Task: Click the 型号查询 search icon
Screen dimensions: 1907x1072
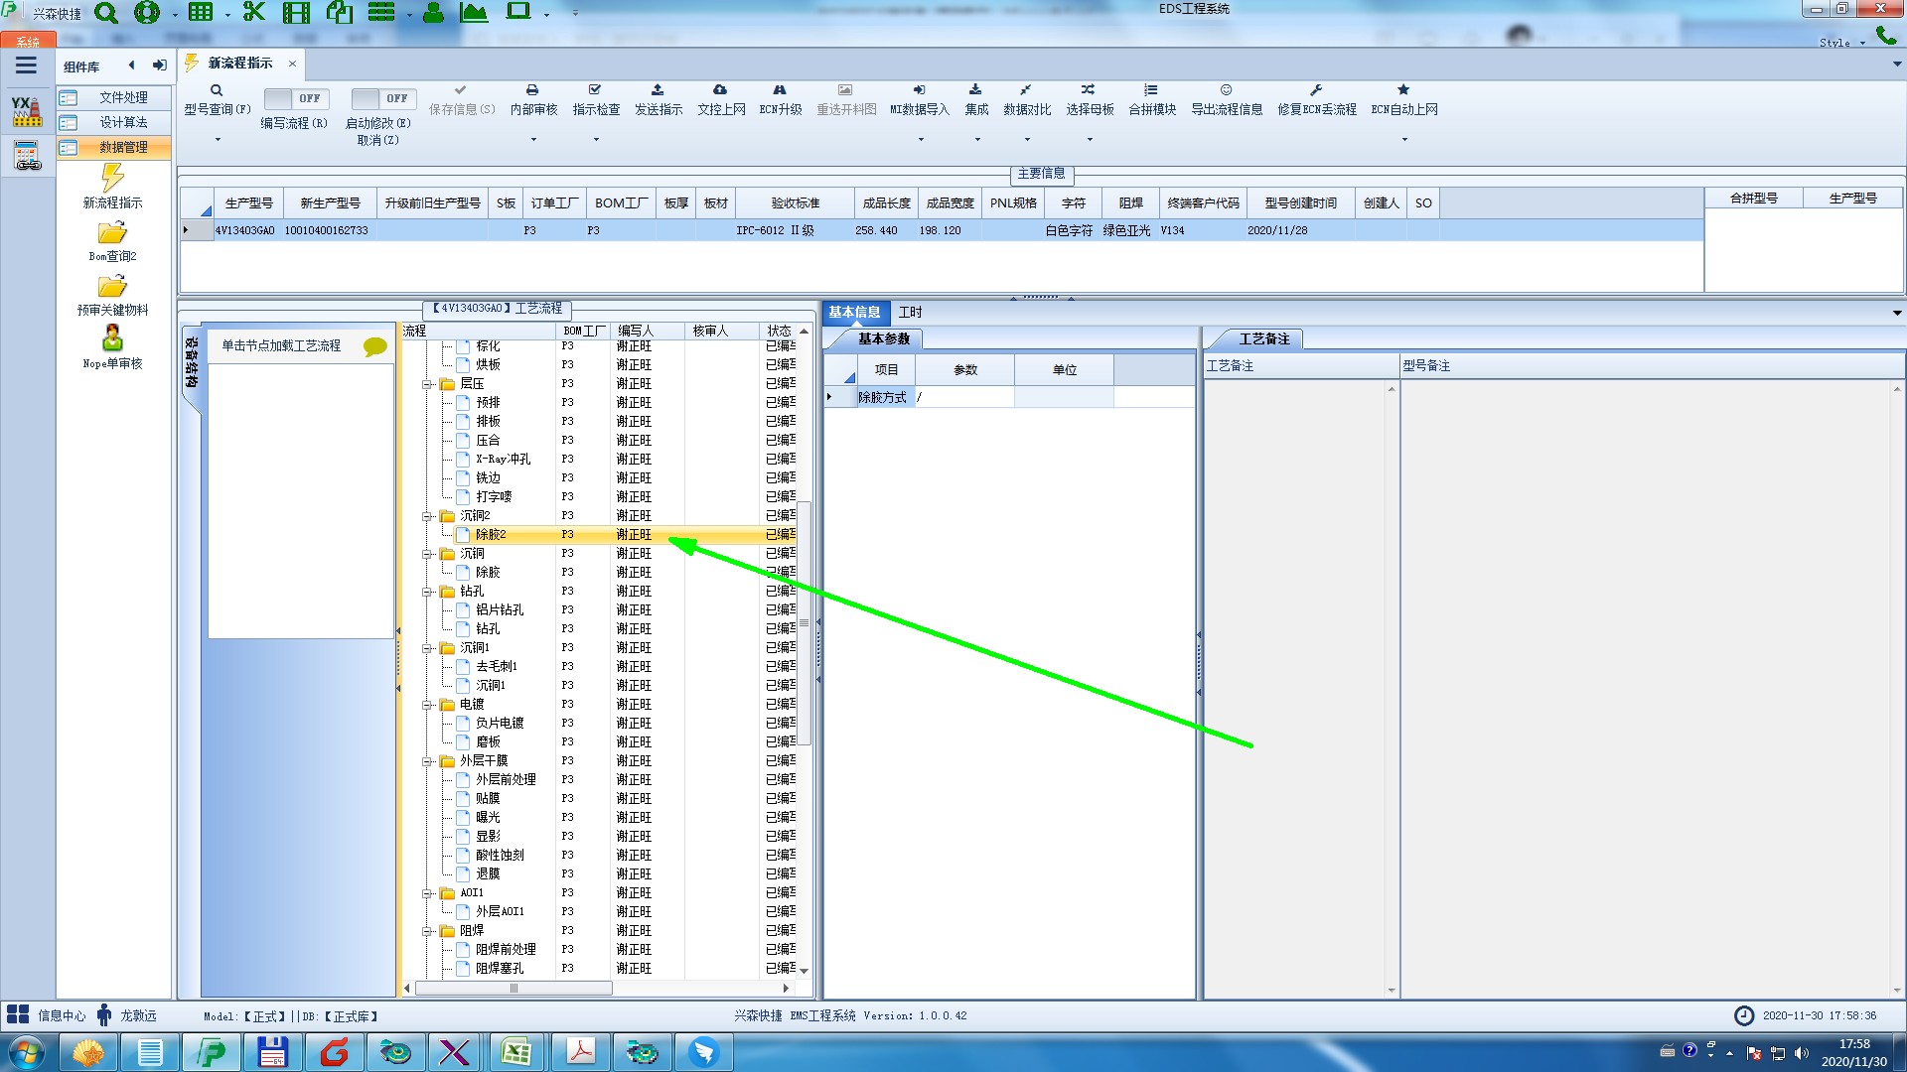Action: [x=216, y=90]
